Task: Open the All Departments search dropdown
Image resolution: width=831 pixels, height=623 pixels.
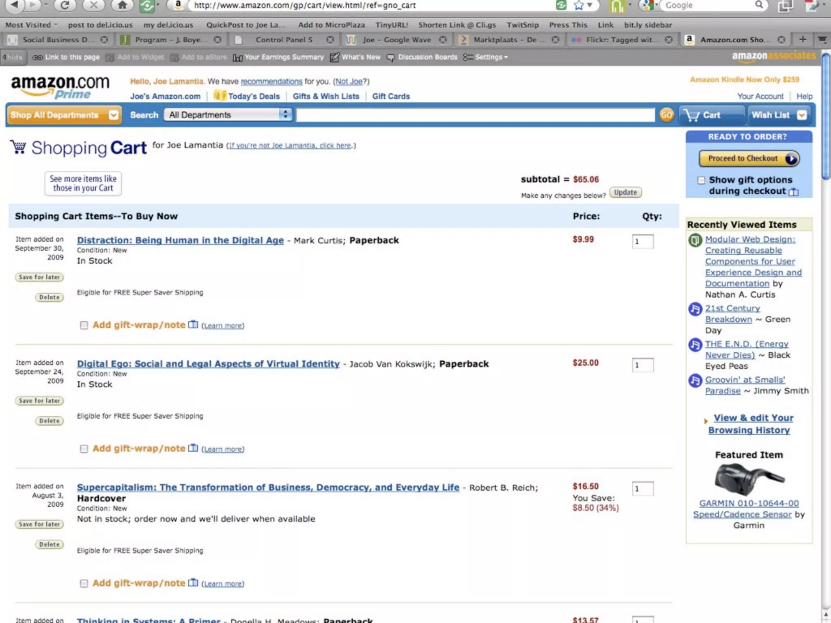Action: click(x=228, y=115)
